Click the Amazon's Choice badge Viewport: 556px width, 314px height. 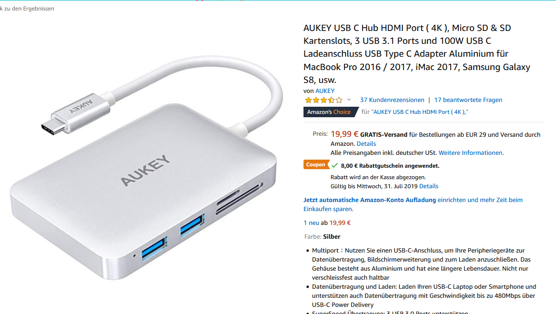click(x=331, y=112)
